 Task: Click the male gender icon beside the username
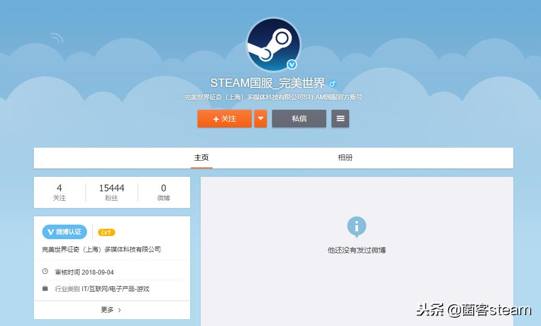[332, 83]
